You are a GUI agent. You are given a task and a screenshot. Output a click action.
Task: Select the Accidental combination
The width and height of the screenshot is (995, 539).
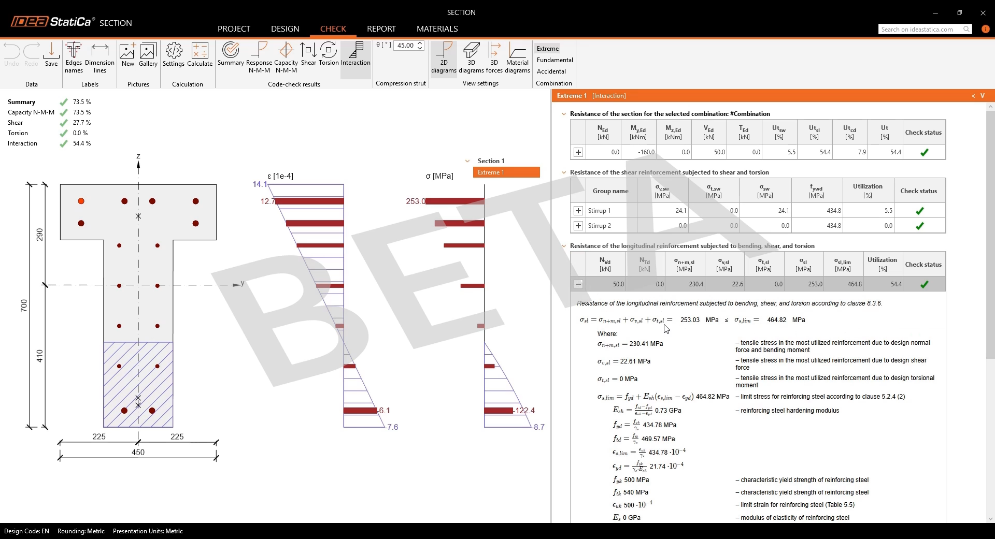(551, 71)
